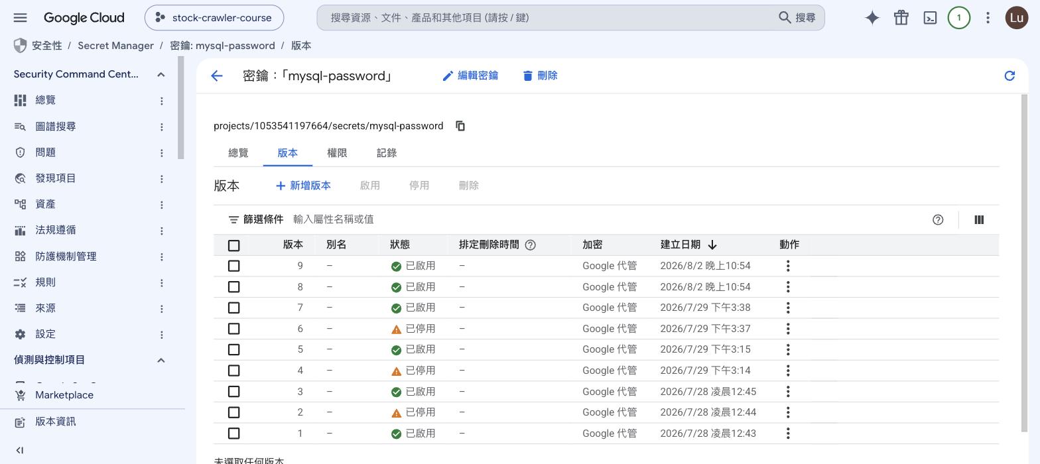Open Secret Manager breadcrumb link
The height and width of the screenshot is (464, 1040).
tap(115, 46)
